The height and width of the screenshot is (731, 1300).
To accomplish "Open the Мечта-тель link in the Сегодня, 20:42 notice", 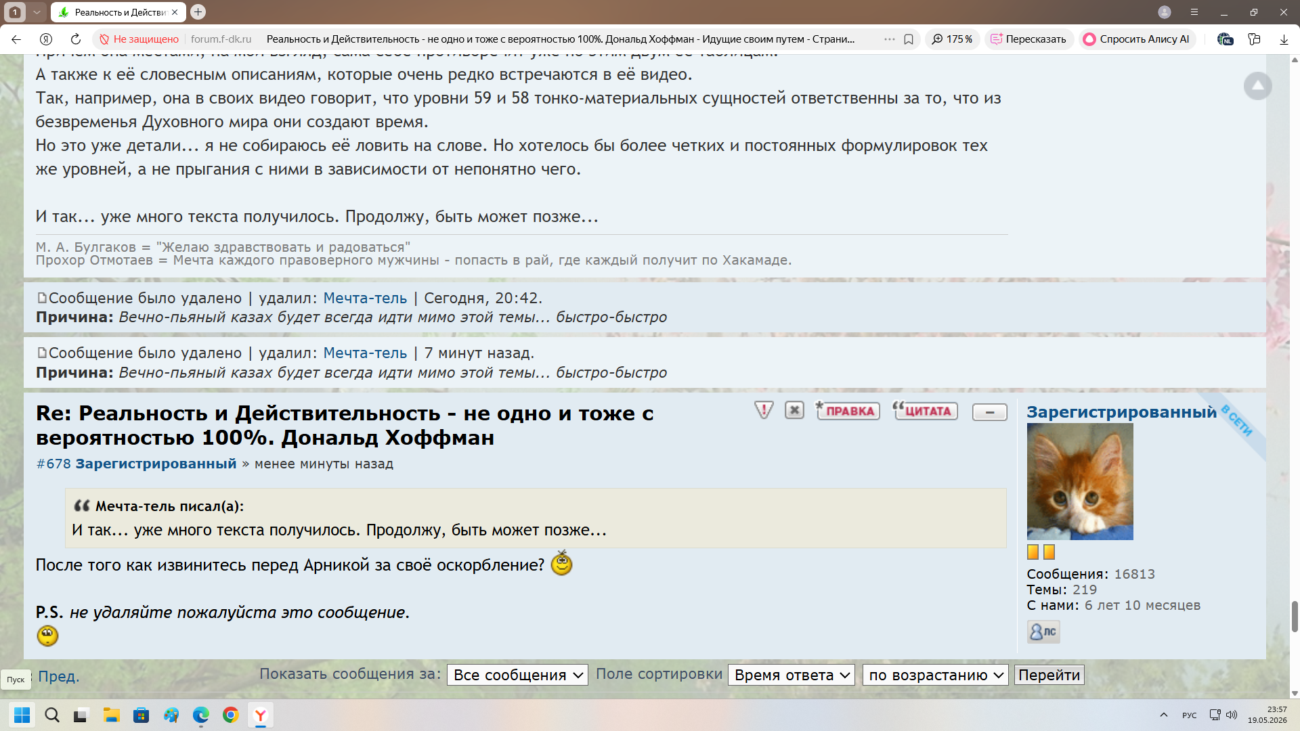I will point(365,298).
